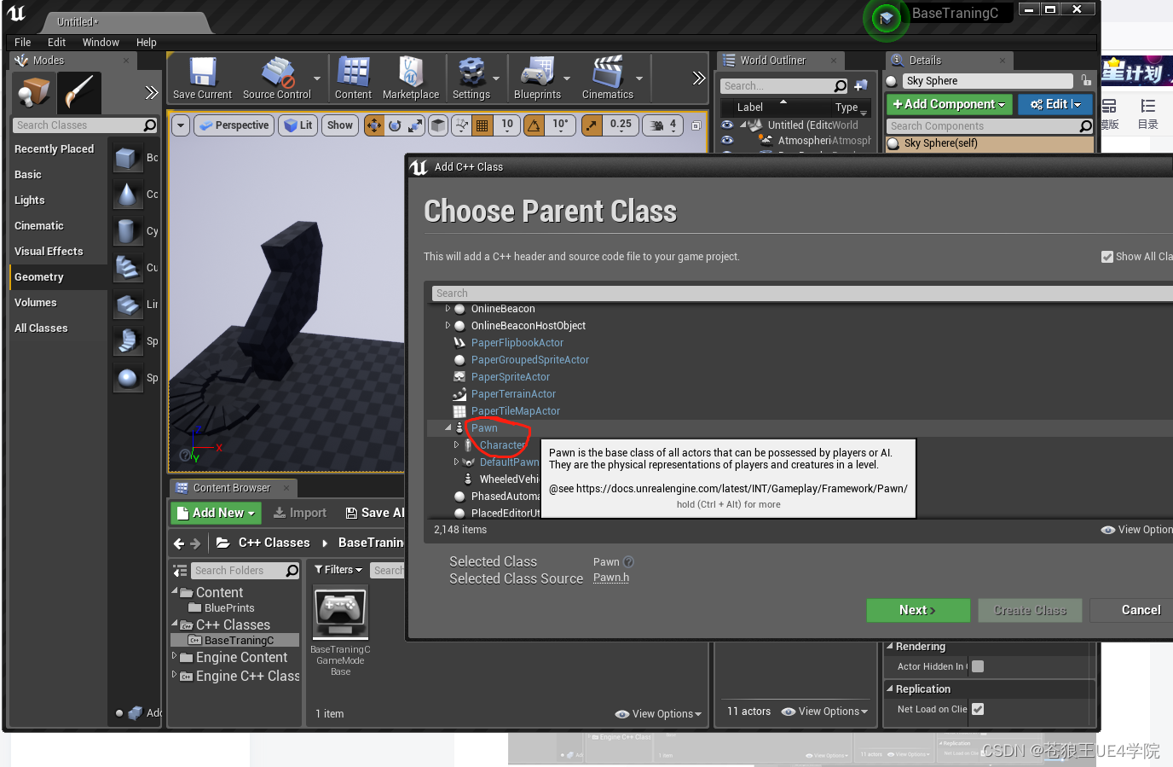Click the Edit Blueprint button in Details

point(1055,104)
